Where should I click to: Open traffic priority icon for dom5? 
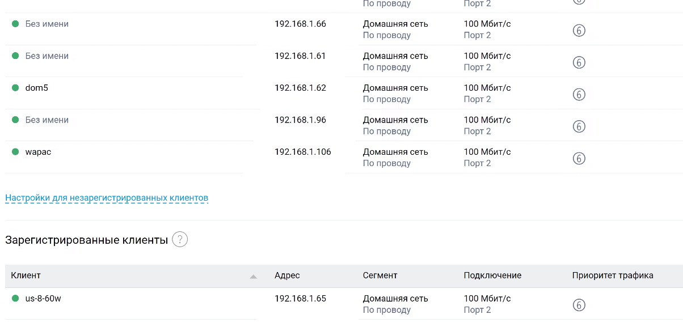[x=579, y=95]
